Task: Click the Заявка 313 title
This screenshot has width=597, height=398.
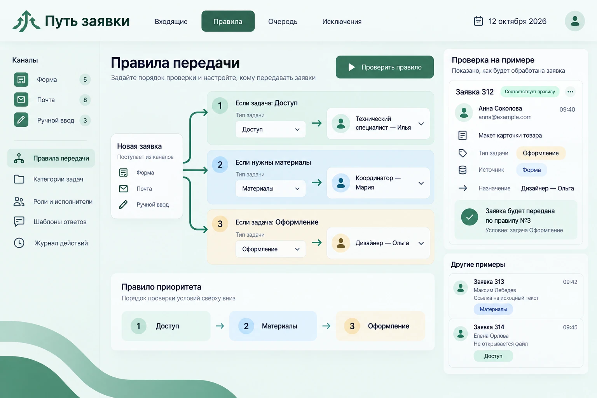Action: (489, 282)
